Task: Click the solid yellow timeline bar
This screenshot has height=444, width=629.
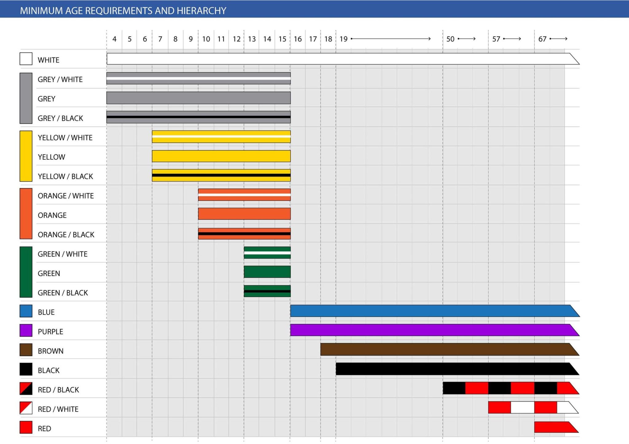Action: (x=221, y=156)
